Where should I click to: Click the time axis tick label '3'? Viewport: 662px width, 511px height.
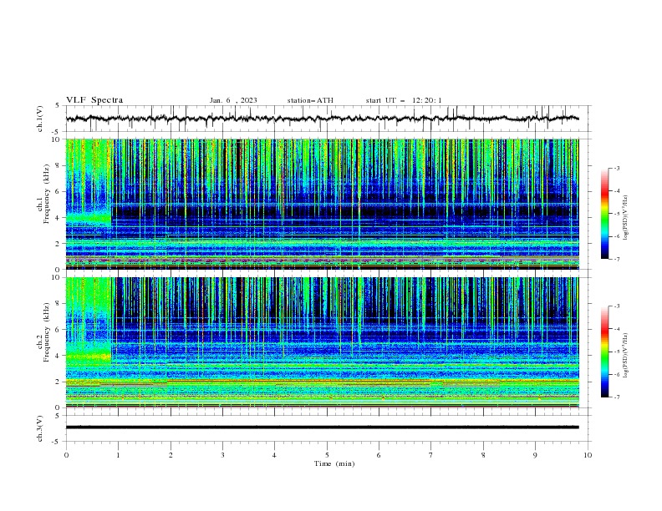pos(222,455)
